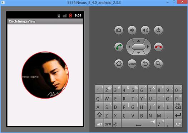Screen dimensions: 188x133
Task: Click the D-pad up arrow
Action: tap(139, 41)
